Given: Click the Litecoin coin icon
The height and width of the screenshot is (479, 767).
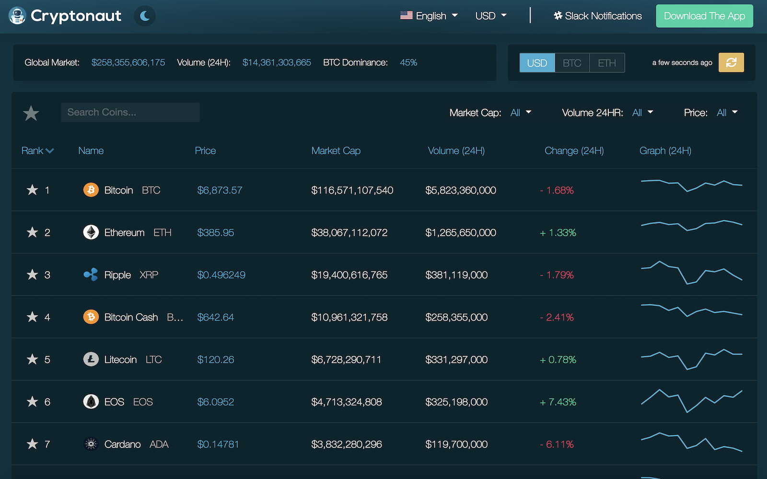Looking at the screenshot, I should click(91, 359).
